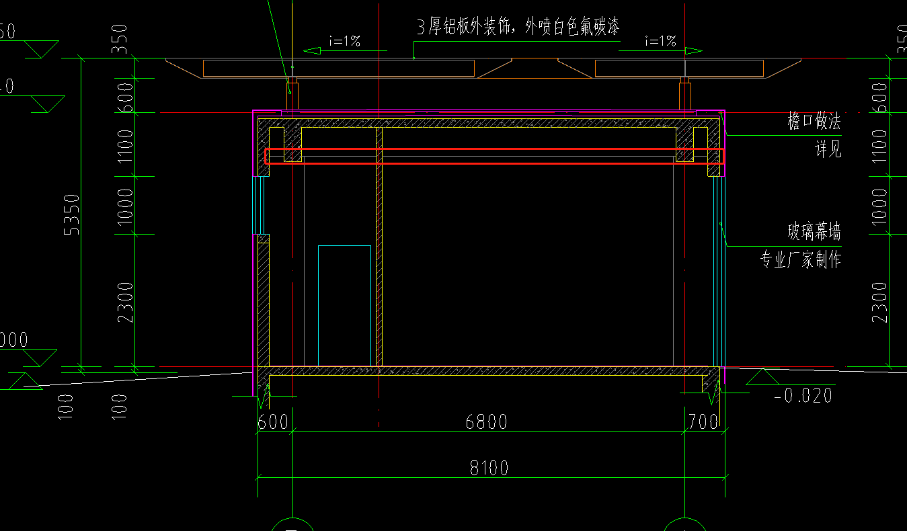Click the "-0.020" elevation value

click(x=803, y=395)
